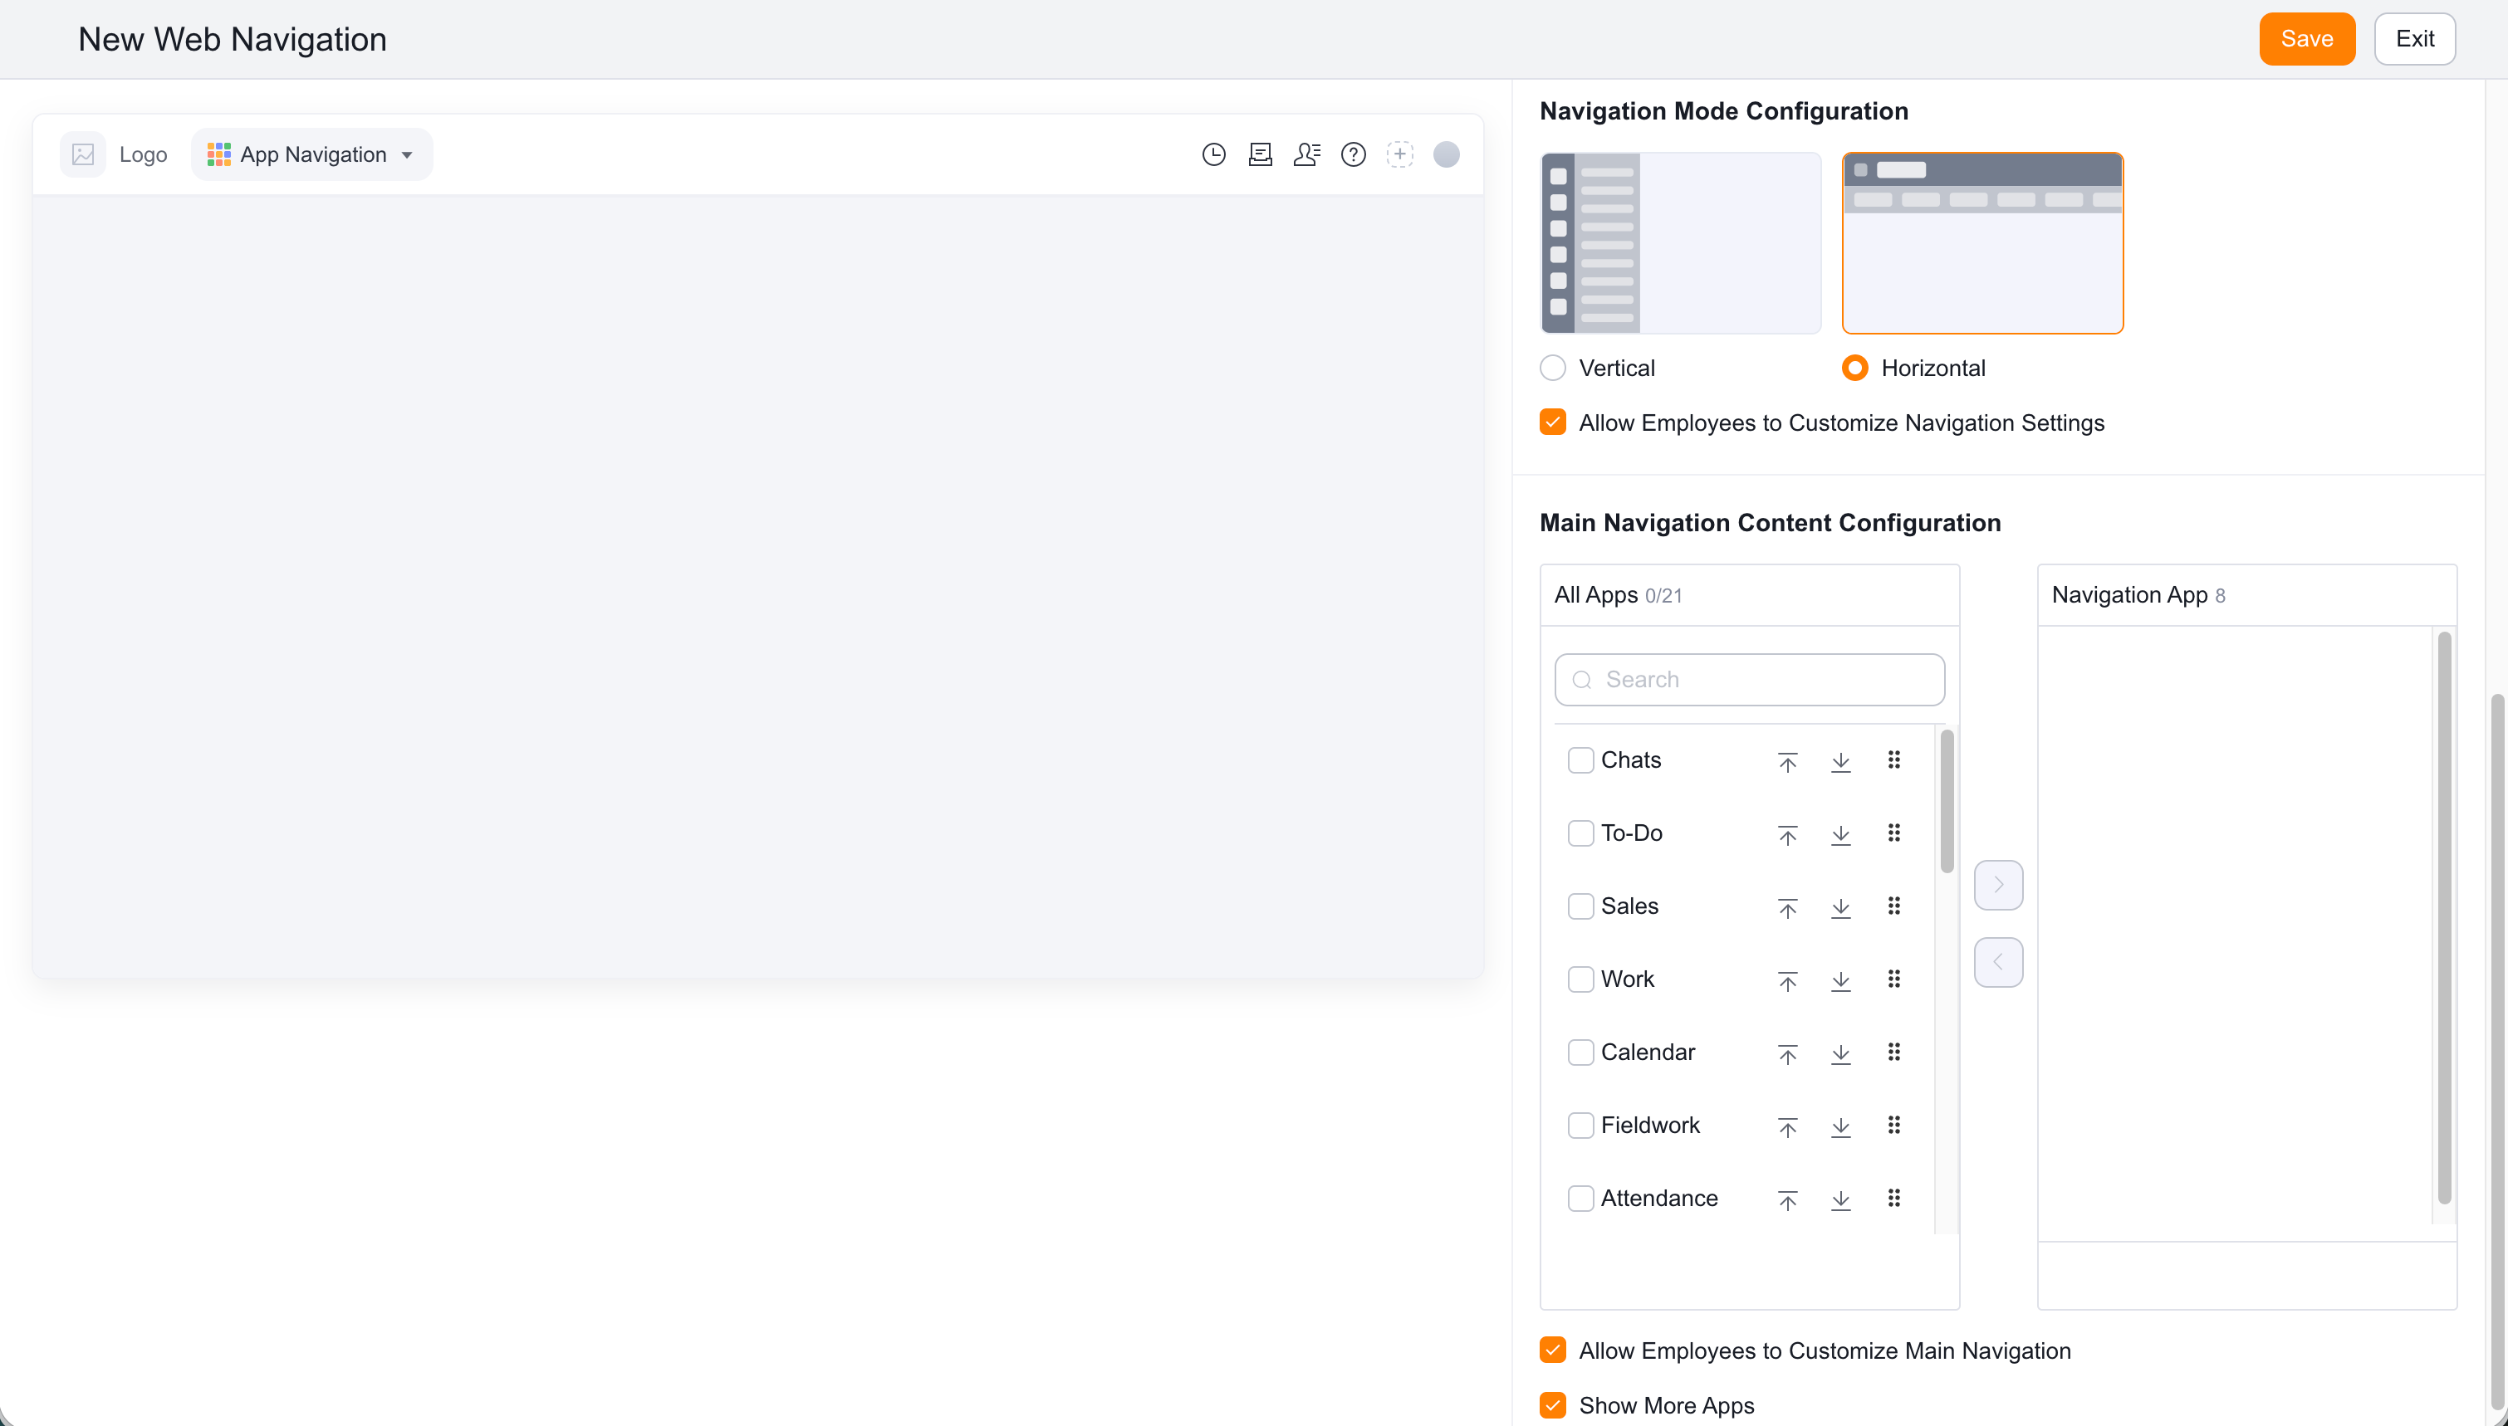Move Sales to bottom
This screenshot has height=1426, width=2508.
1841,907
